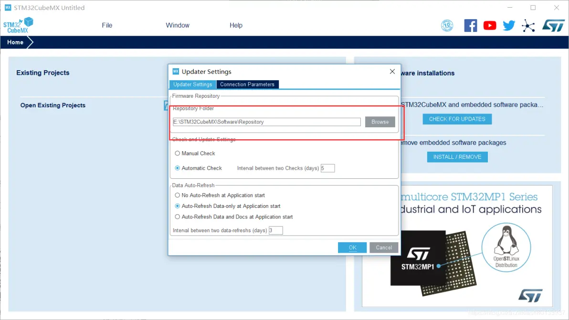Click the STM32CubeMX logo
The image size is (569, 320).
point(18,25)
